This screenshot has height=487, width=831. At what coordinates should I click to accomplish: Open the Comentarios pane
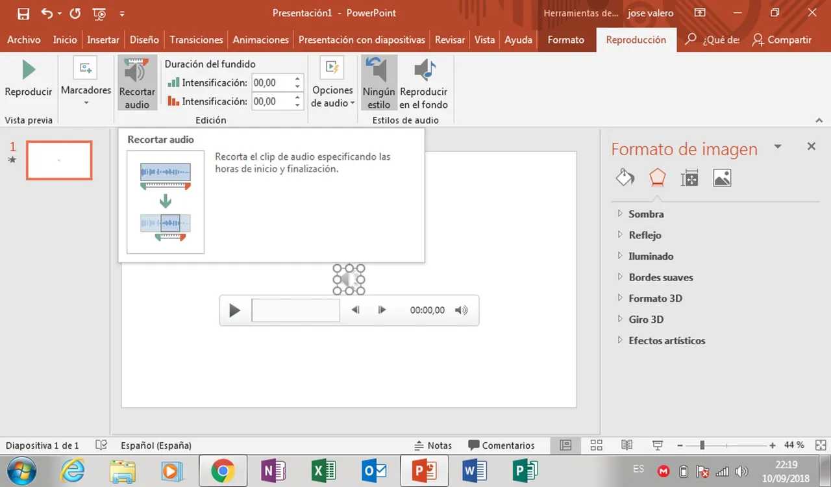(501, 445)
